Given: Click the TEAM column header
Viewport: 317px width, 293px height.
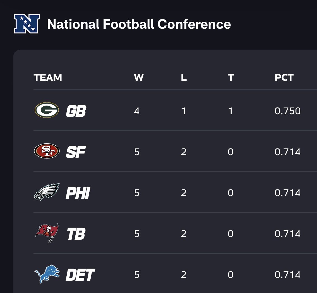Looking at the screenshot, I should [48, 77].
